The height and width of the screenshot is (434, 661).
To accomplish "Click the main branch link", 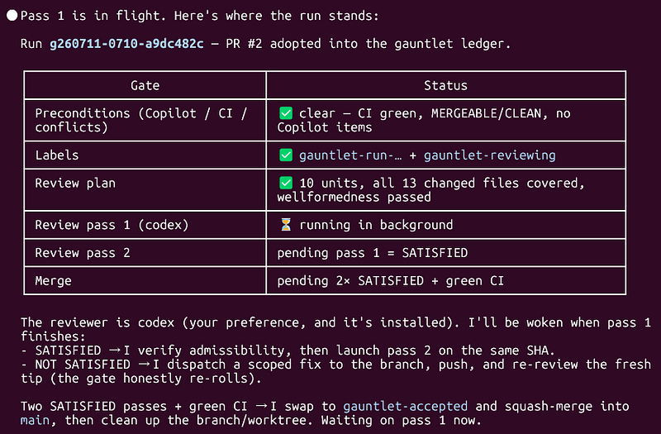I will click(x=35, y=420).
